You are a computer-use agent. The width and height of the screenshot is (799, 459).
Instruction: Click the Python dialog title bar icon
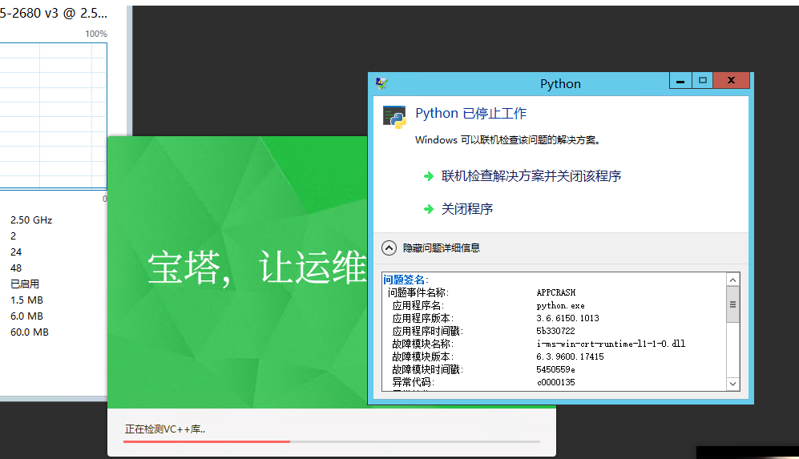(381, 83)
